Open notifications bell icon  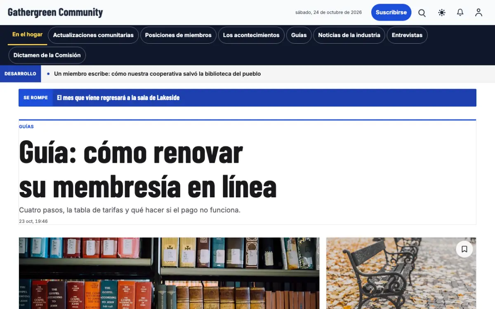460,13
